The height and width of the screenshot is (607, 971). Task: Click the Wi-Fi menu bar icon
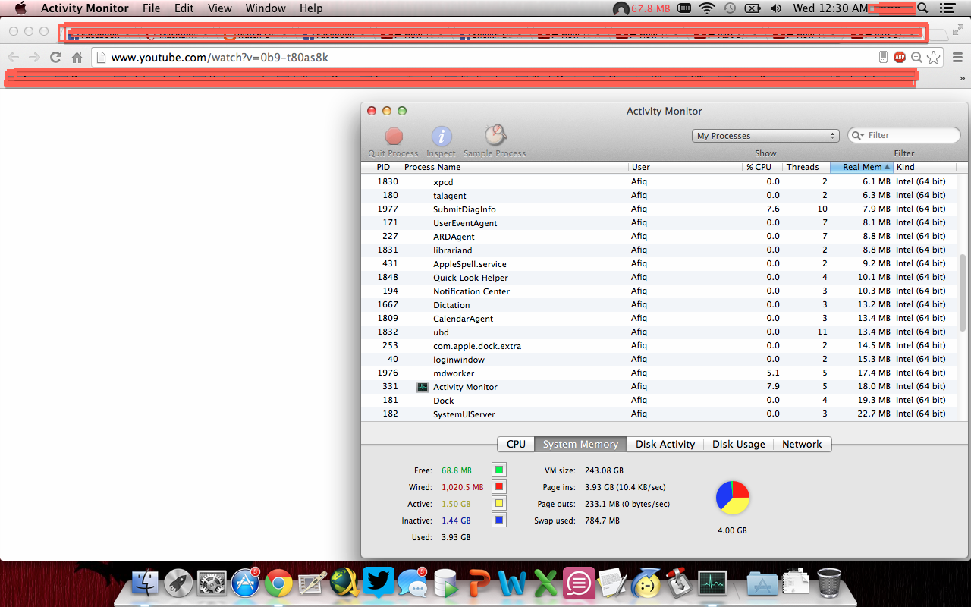[x=707, y=8]
